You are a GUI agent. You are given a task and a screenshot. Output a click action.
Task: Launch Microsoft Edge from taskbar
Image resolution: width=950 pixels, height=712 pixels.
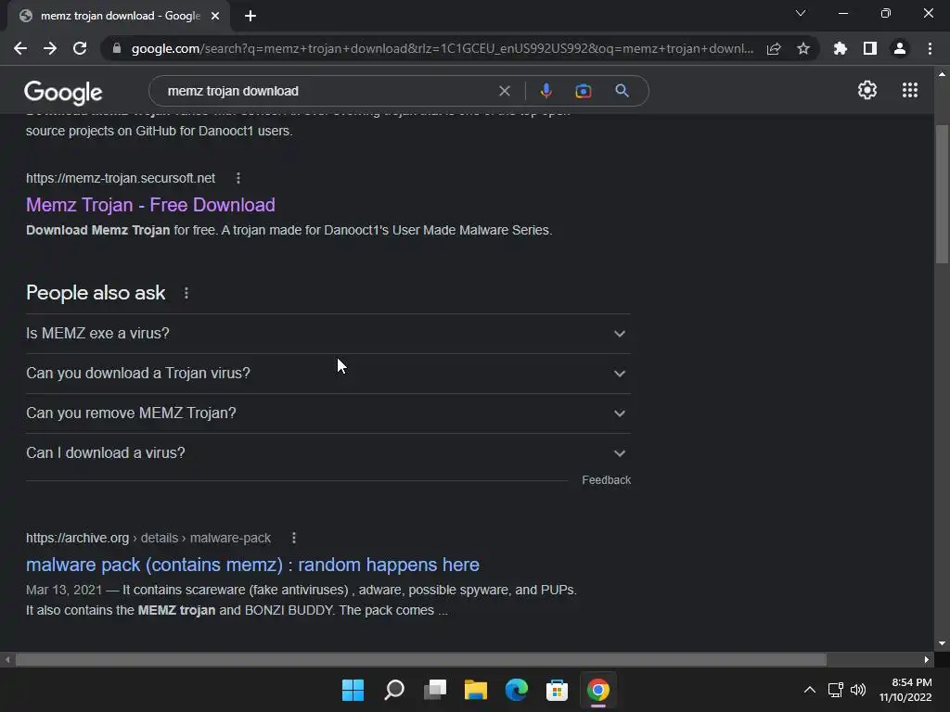[x=516, y=690]
